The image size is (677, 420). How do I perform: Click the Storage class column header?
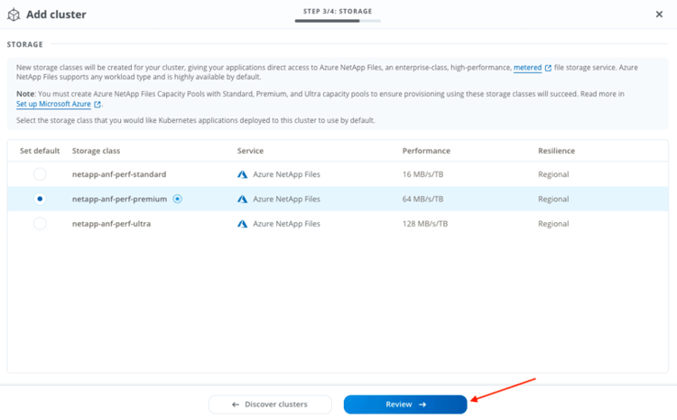[x=96, y=151]
